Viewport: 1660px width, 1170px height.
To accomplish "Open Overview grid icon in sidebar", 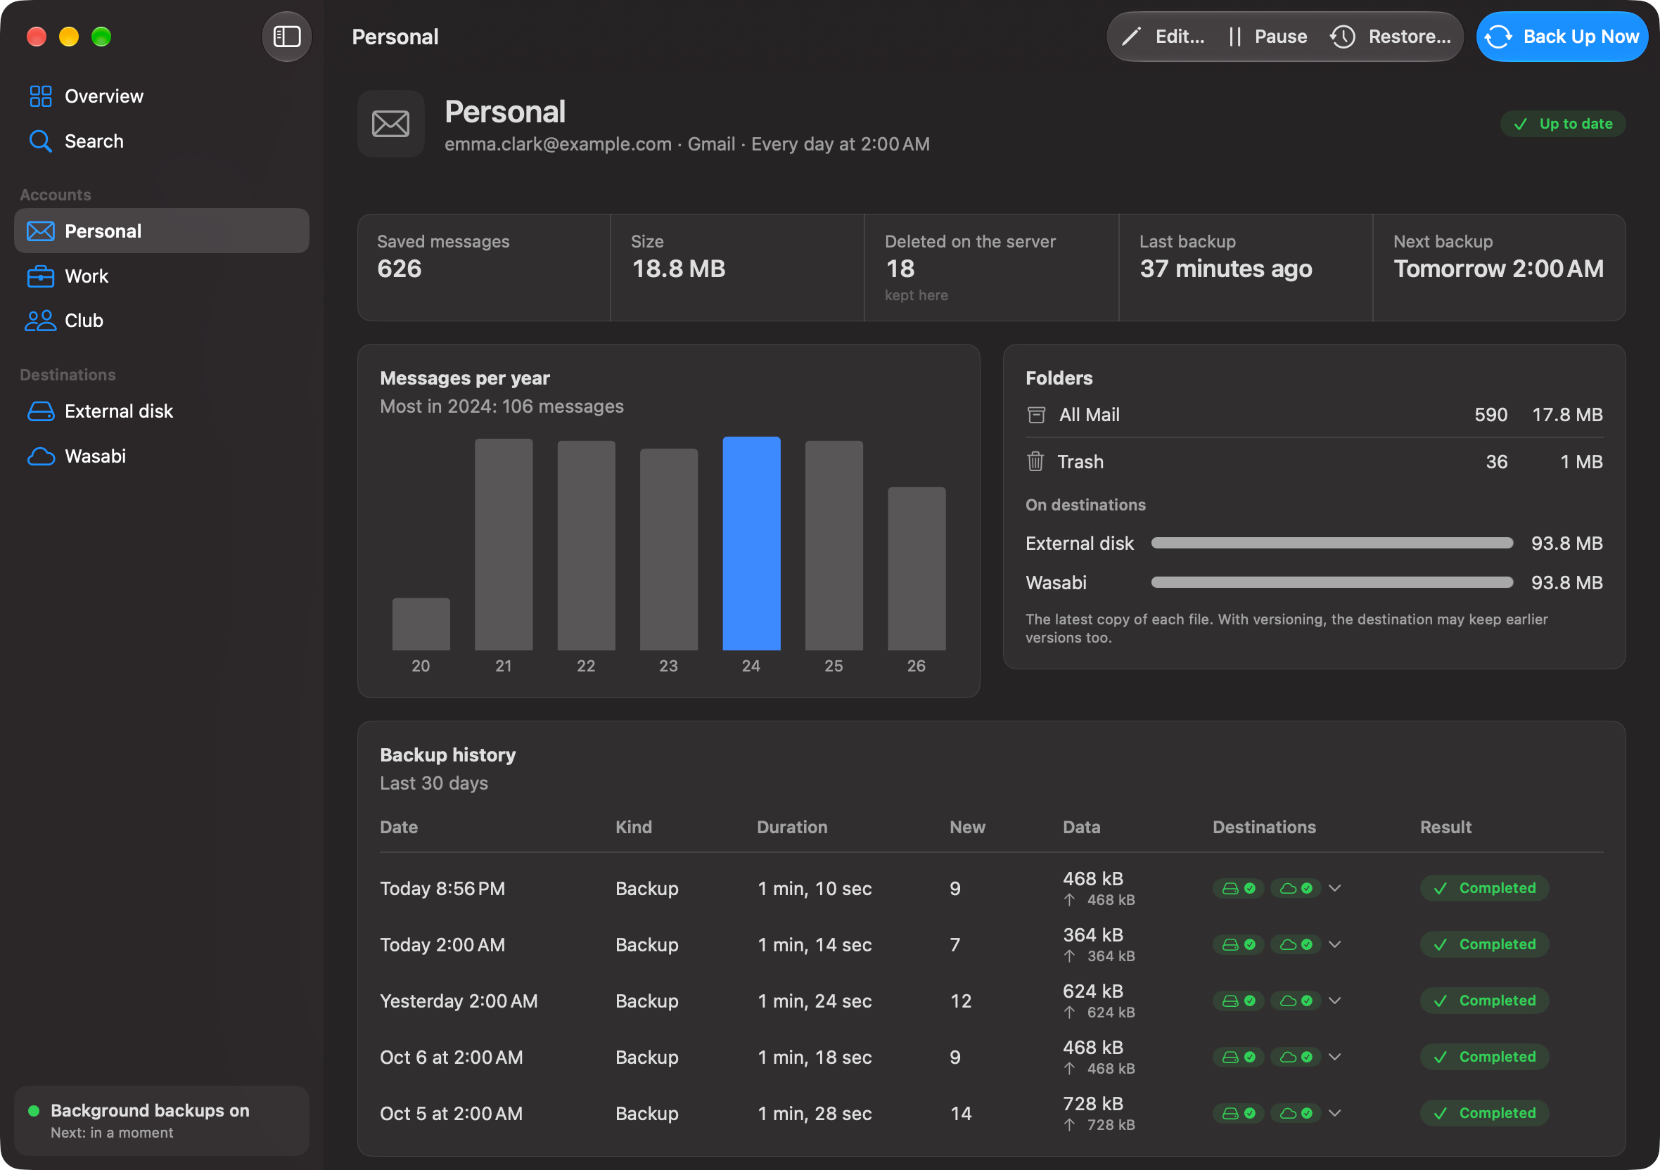I will pyautogui.click(x=41, y=96).
